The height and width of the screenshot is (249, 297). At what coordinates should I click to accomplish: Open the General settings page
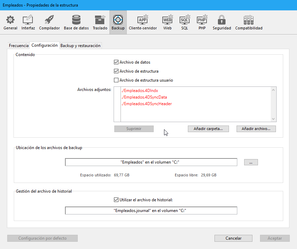point(10,22)
